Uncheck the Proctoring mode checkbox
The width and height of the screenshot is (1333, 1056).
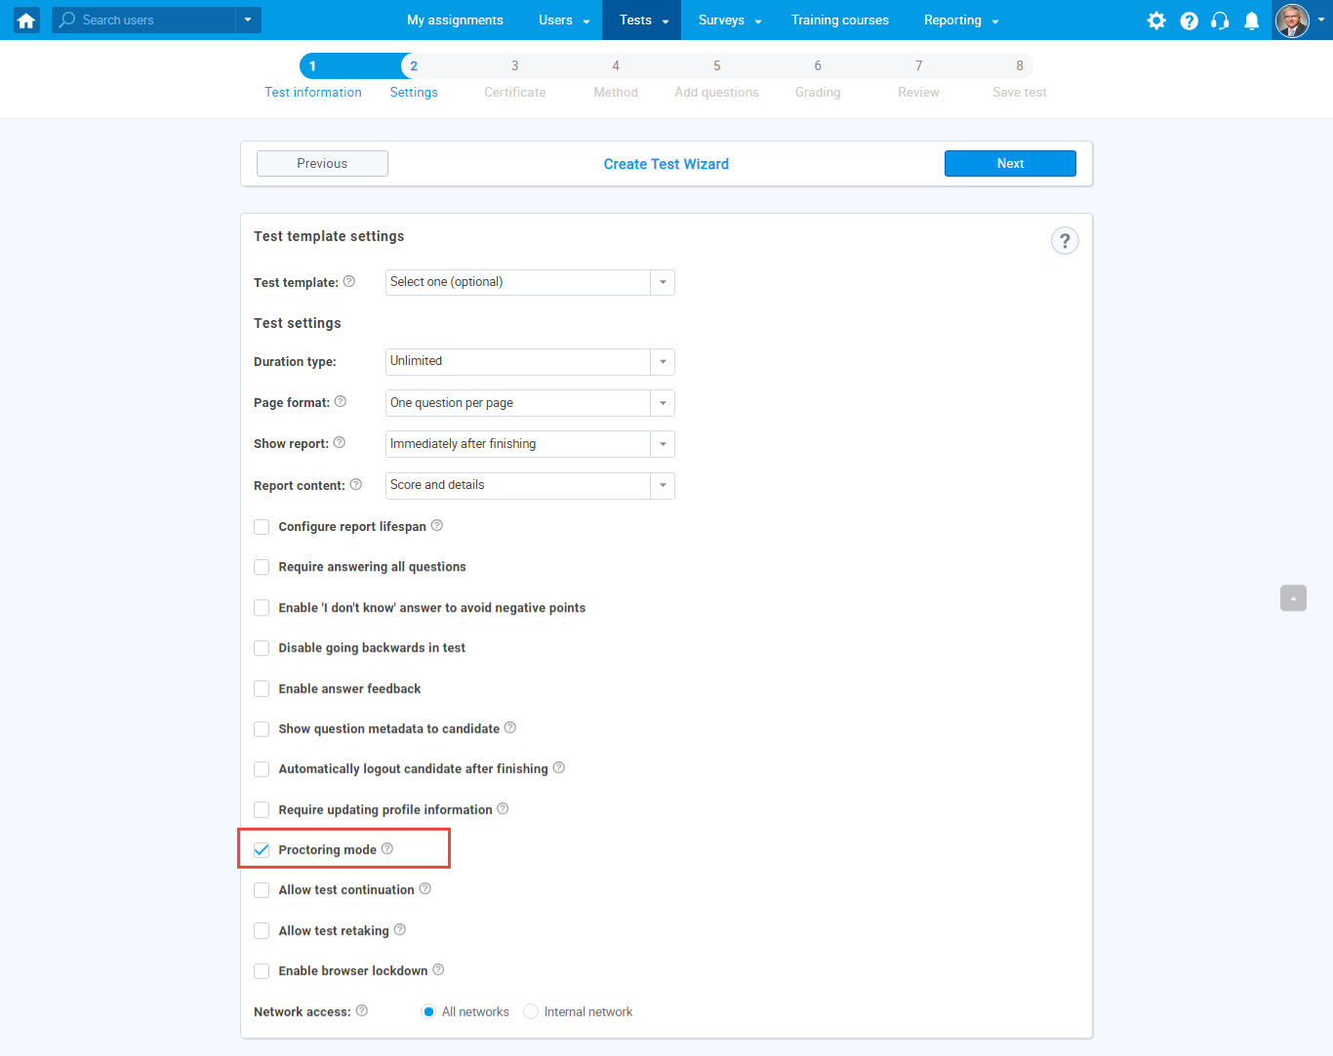(262, 850)
